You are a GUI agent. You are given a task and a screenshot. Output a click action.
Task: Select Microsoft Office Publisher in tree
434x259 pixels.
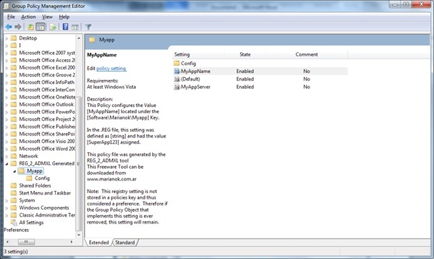47,126
